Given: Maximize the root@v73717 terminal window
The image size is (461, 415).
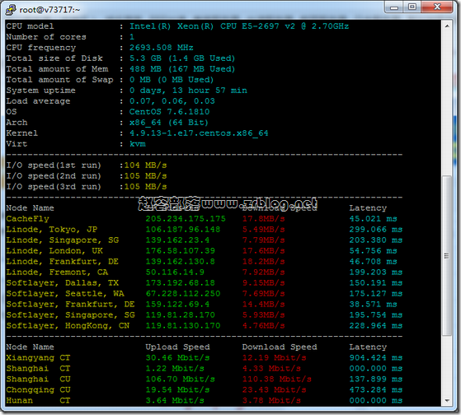Looking at the screenshot, I should point(412,7).
